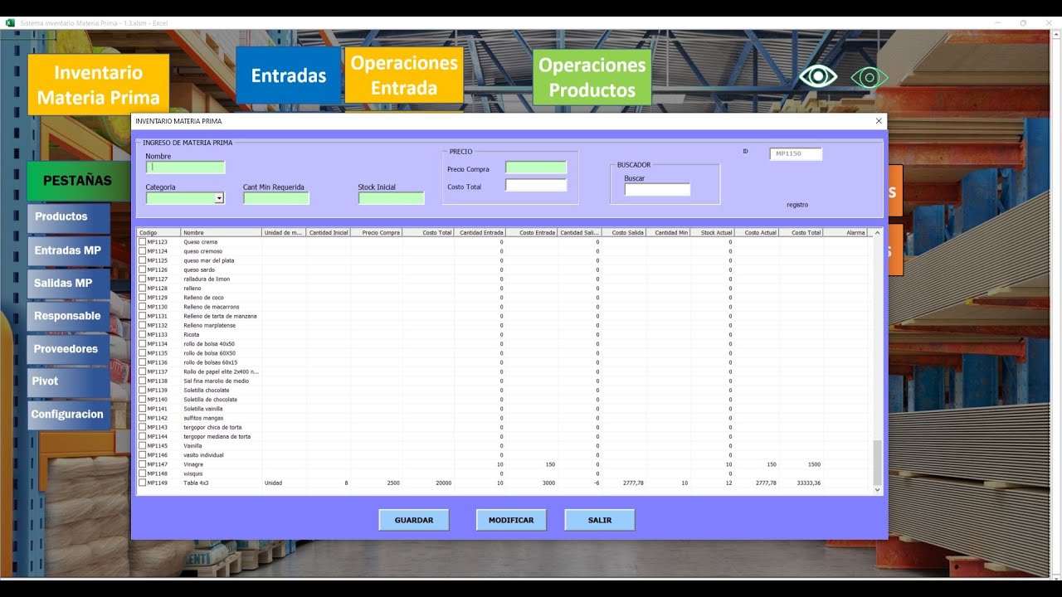Click the SALIR button
Screen dimensions: 1062x597
(x=600, y=520)
